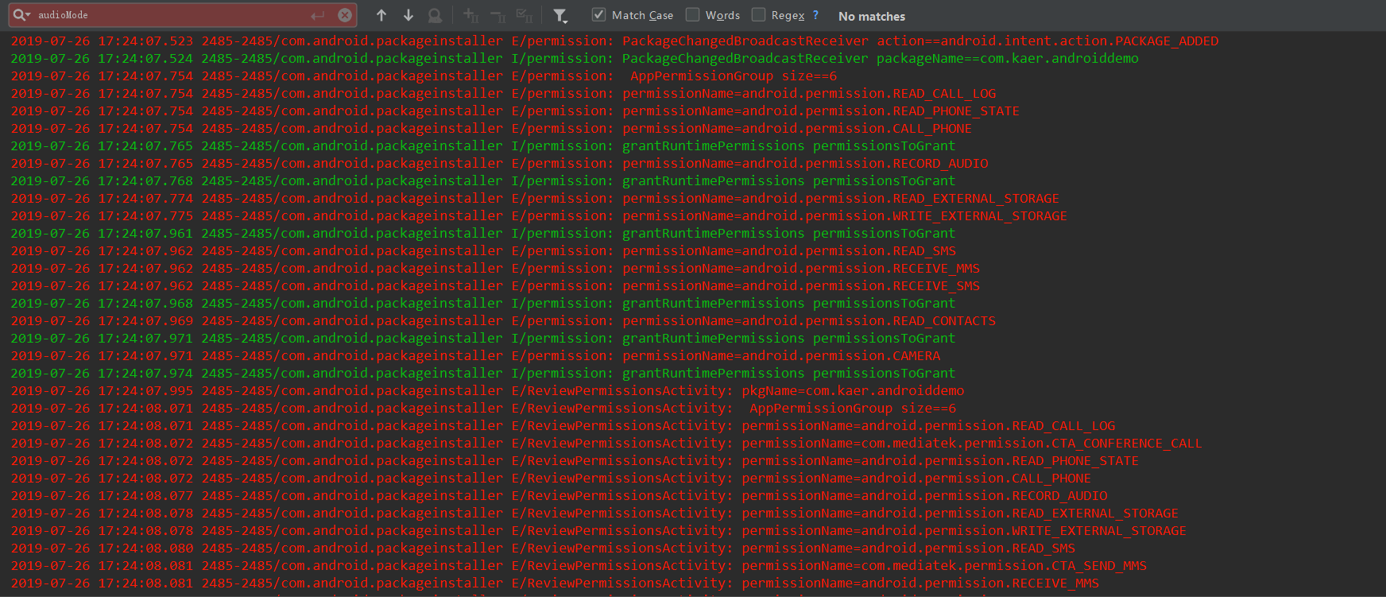Click ReviewPermissionsActivity line with CTA_CONFERENCE_CALL

[606, 443]
